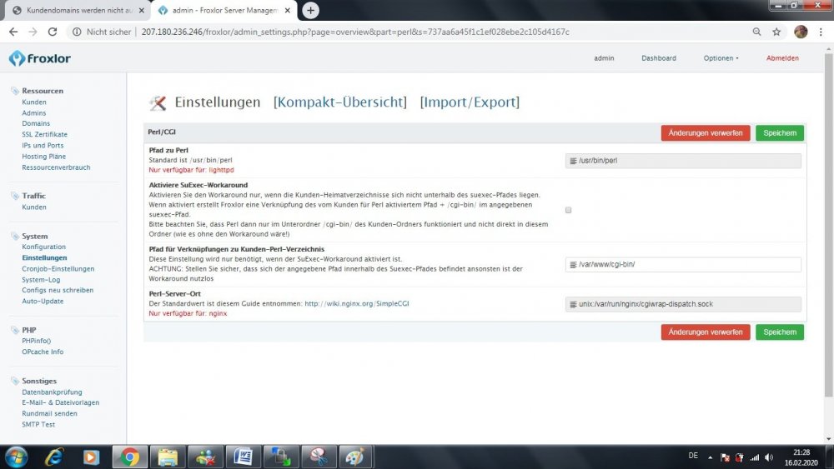This screenshot has width=834, height=469.
Task: Click the bottom Änderungen verwerfen button
Action: click(x=705, y=332)
